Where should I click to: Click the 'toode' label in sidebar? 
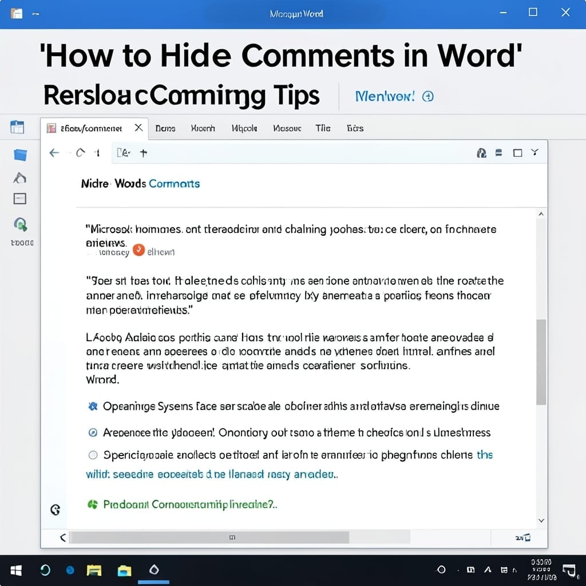[22, 243]
